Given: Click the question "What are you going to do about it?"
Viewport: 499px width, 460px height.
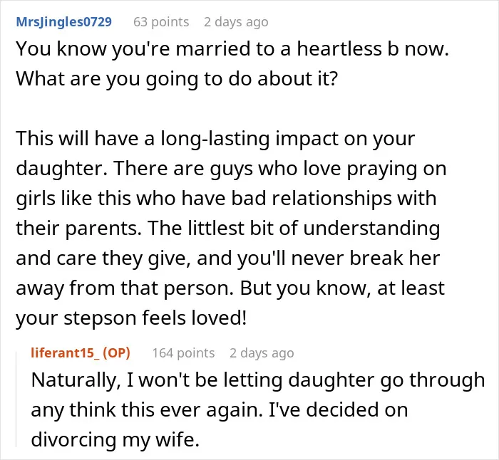Looking at the screenshot, I should coord(177,78).
